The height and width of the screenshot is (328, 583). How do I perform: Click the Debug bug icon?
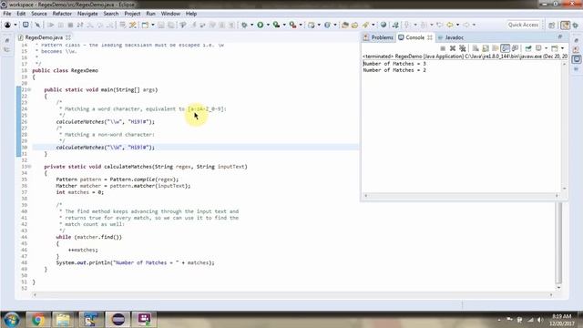(x=244, y=25)
